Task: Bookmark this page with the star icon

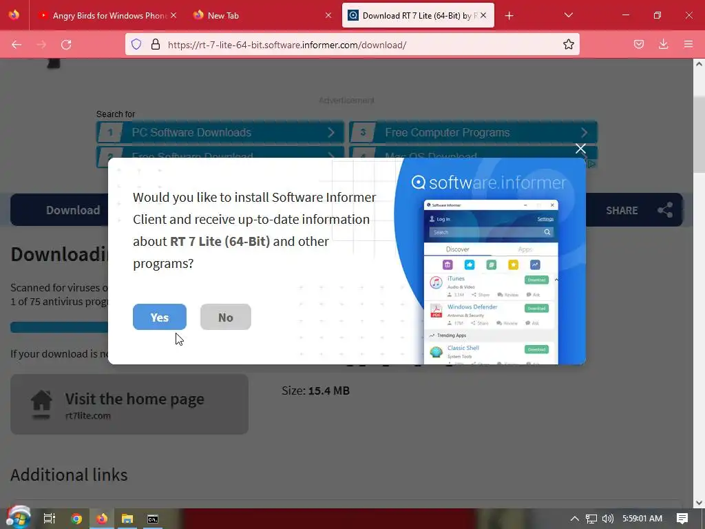Action: point(568,45)
